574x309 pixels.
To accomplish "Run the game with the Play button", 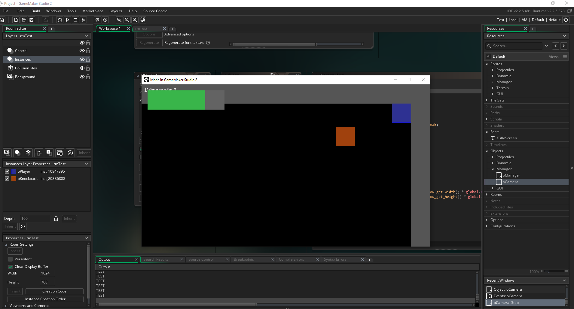I will point(68,20).
